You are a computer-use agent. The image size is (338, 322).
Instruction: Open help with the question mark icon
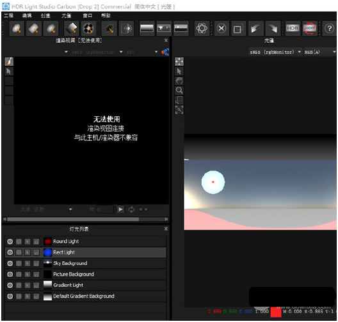tap(329, 28)
